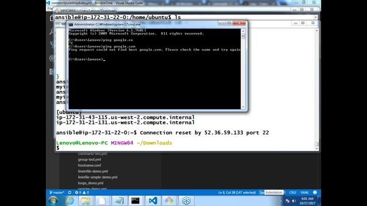Click cmd.exe scrollbar down arrow
Image resolution: width=367 pixels, height=206 pixels.
pyautogui.click(x=243, y=107)
